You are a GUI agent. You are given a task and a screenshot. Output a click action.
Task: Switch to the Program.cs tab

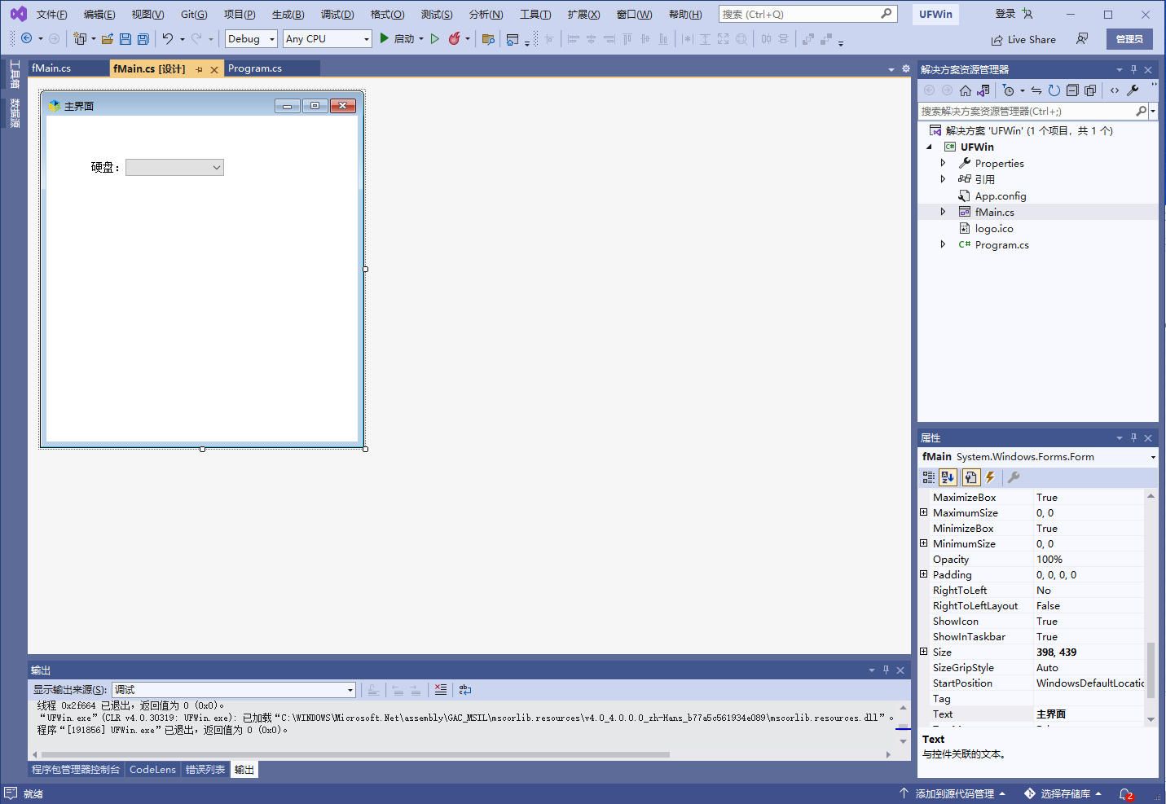click(x=255, y=68)
